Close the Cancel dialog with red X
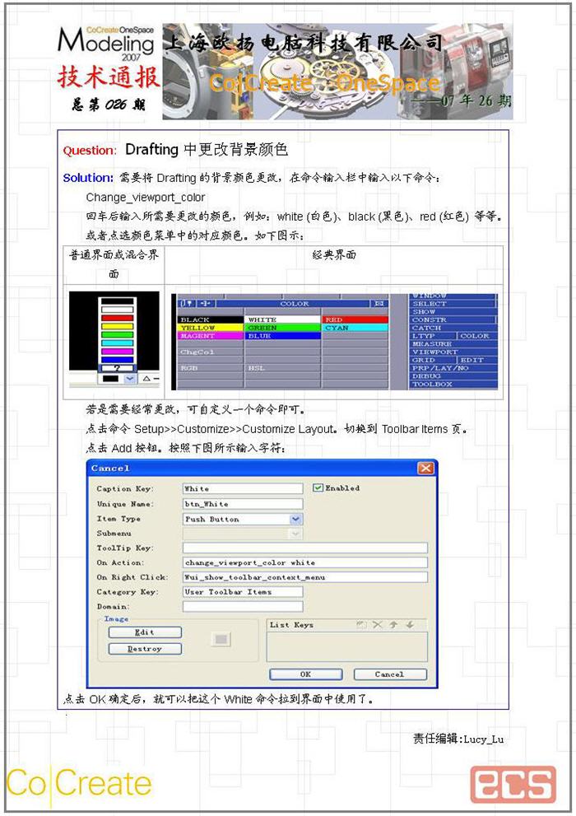Screen dimensions: 576x816 coord(425,469)
